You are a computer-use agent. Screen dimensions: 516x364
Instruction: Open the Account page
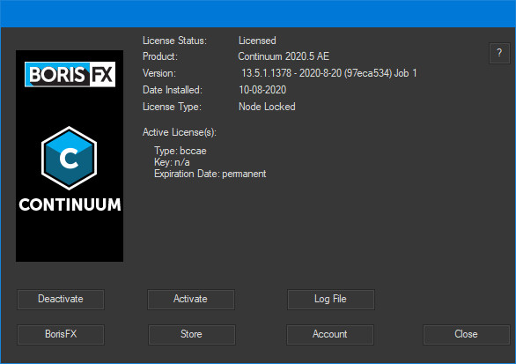(330, 334)
